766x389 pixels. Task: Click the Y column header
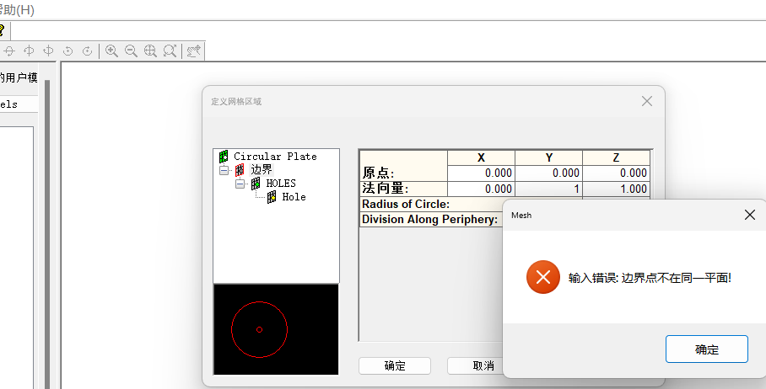tap(548, 157)
